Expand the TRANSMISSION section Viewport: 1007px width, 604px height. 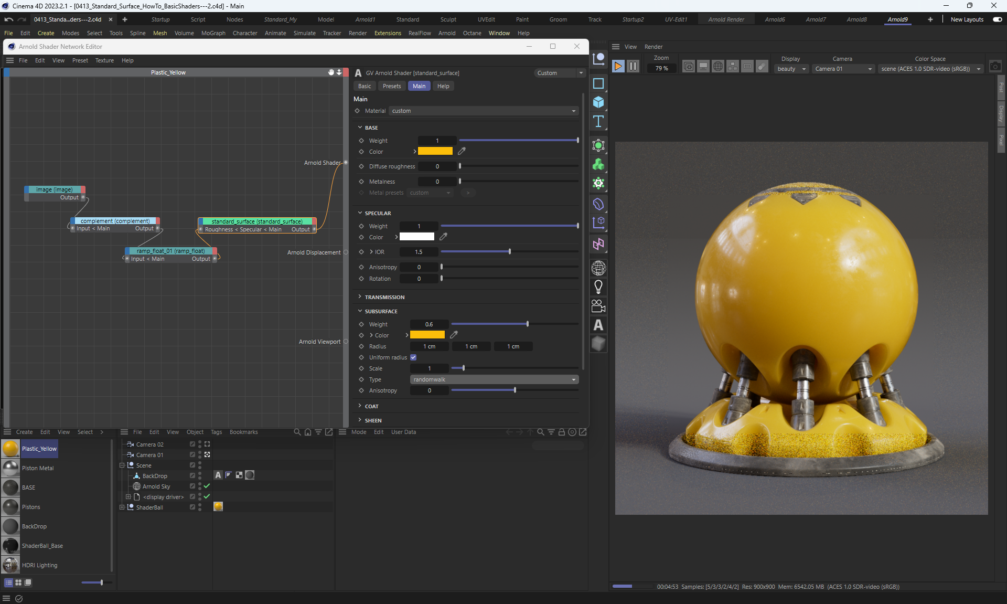coord(384,297)
